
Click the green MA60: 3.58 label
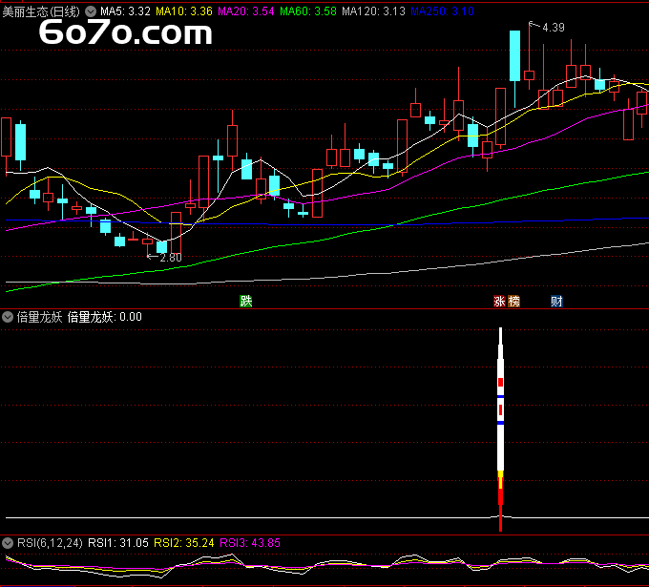click(308, 11)
